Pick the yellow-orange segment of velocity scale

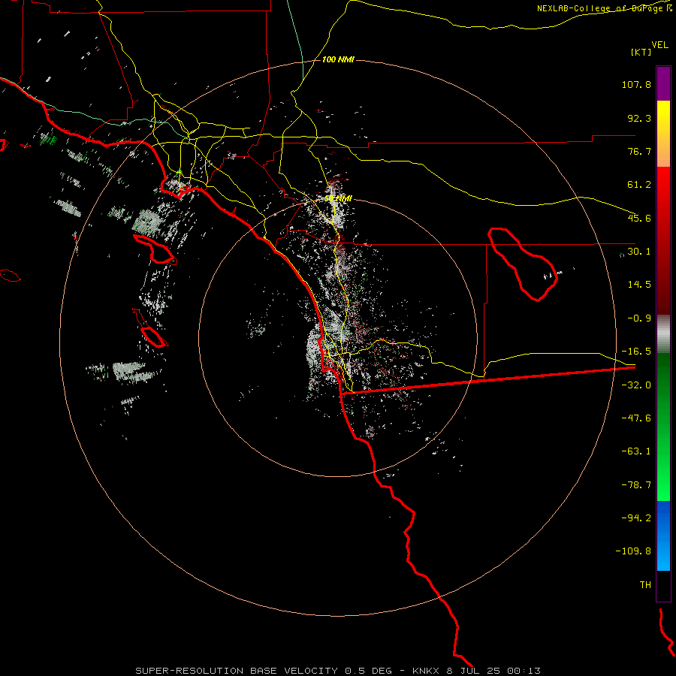pos(663,134)
